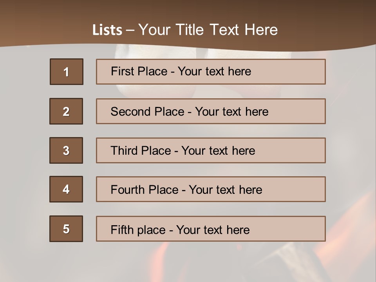The height and width of the screenshot is (282, 376).
Task: Click the number 5 box
Action: (x=66, y=229)
